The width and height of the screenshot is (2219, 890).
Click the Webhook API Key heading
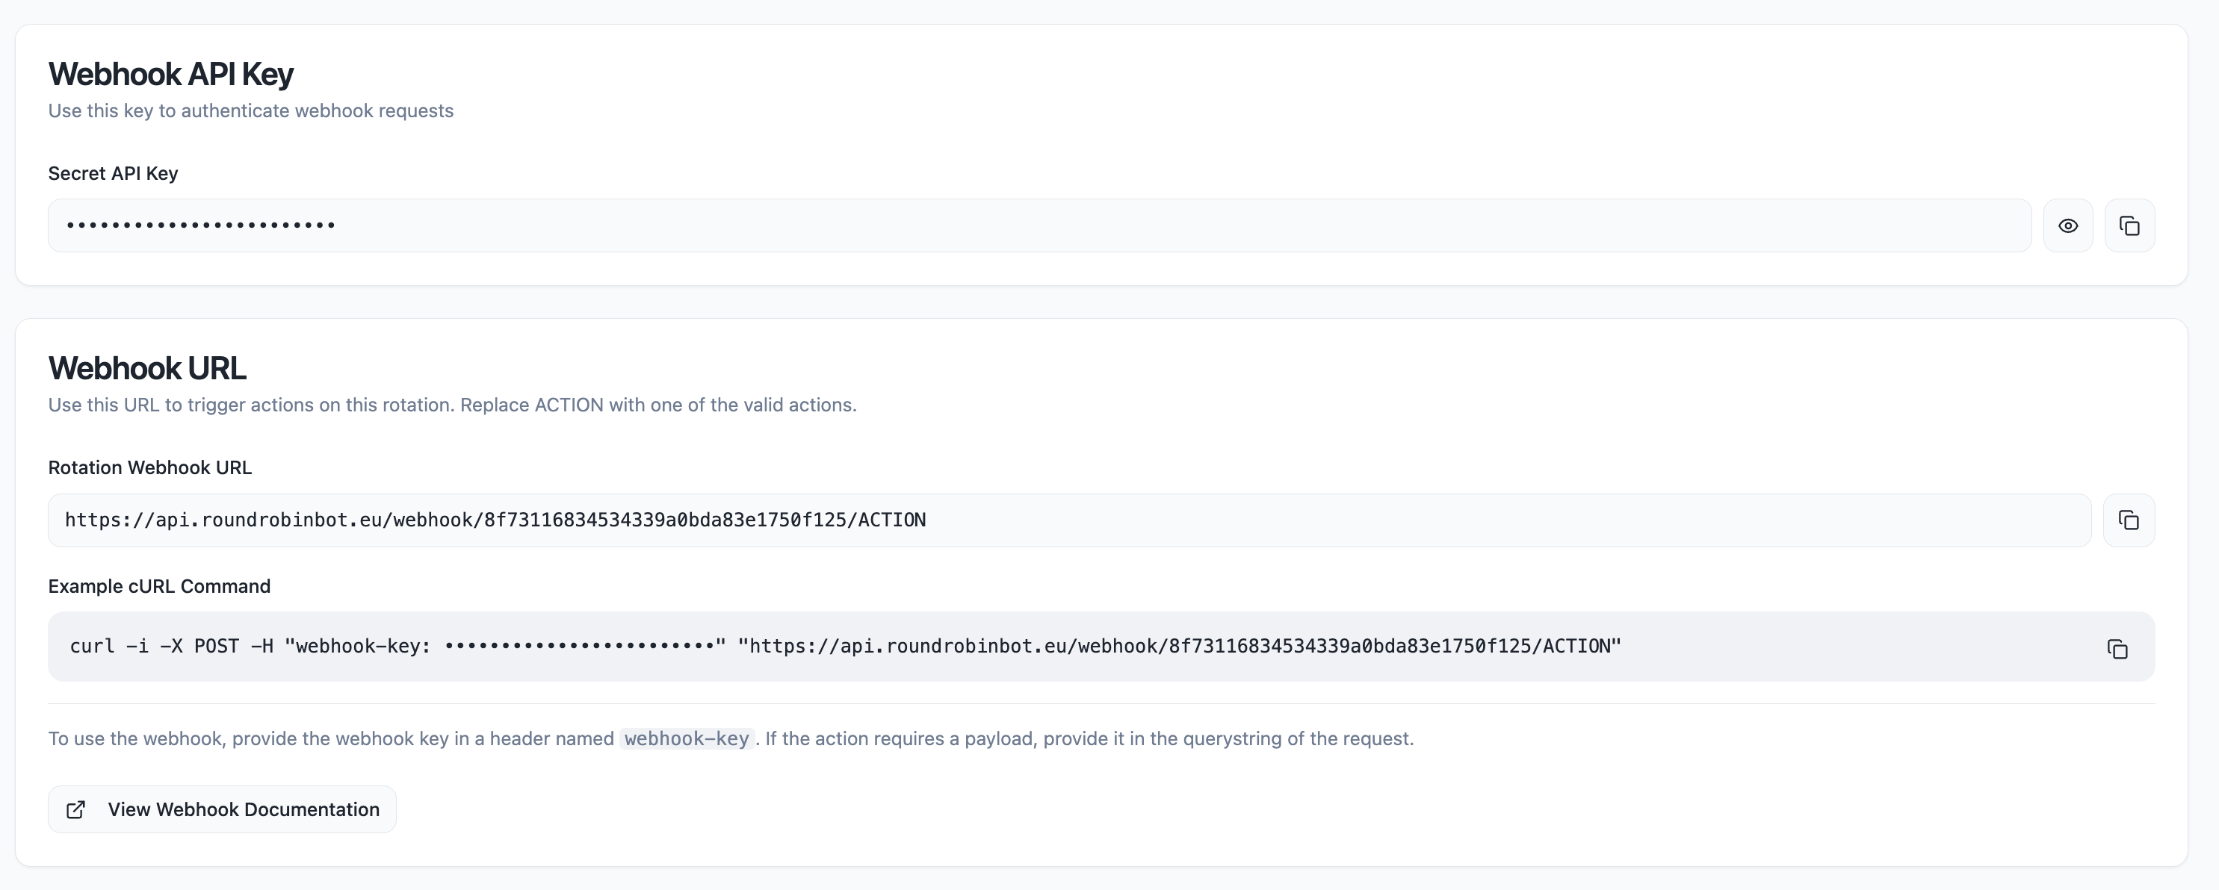170,74
